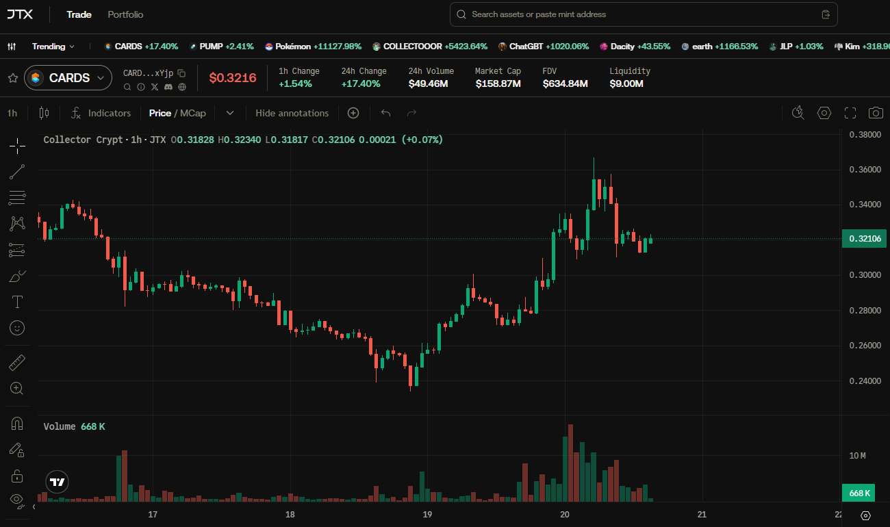Favorite CARDS with the star icon

12,78
